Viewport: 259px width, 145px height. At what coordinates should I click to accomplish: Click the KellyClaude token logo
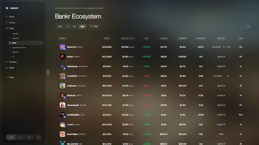point(62,66)
